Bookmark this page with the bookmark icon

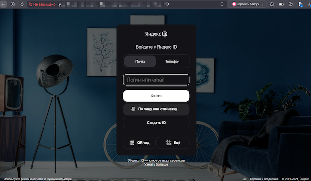(222, 4)
